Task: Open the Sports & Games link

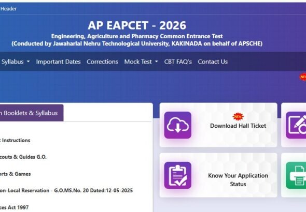Action: 15,174
